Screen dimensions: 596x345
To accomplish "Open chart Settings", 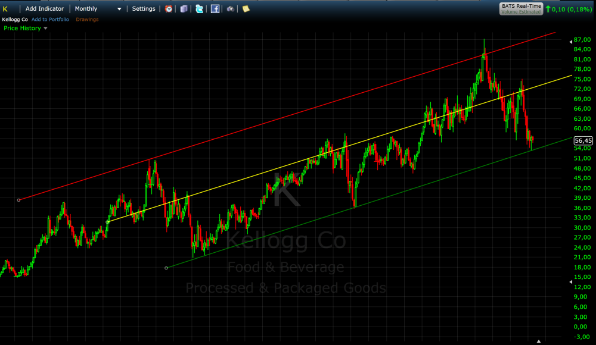I will coord(144,9).
